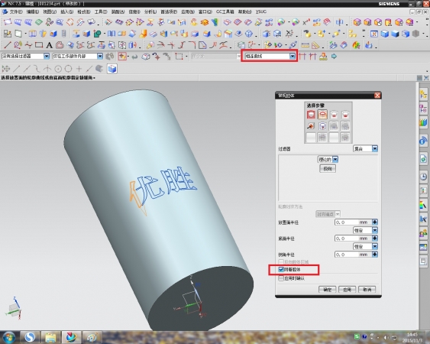Click the first red 'stop at intersection' icon
The image size is (430, 344).
pyautogui.click(x=302, y=57)
